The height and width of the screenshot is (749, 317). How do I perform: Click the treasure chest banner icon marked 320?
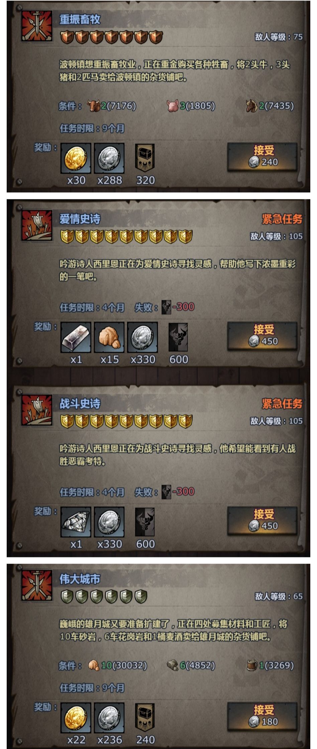point(145,158)
